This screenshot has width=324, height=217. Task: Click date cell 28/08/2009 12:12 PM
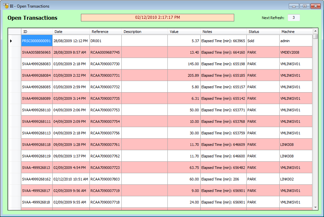pyautogui.click(x=71, y=41)
